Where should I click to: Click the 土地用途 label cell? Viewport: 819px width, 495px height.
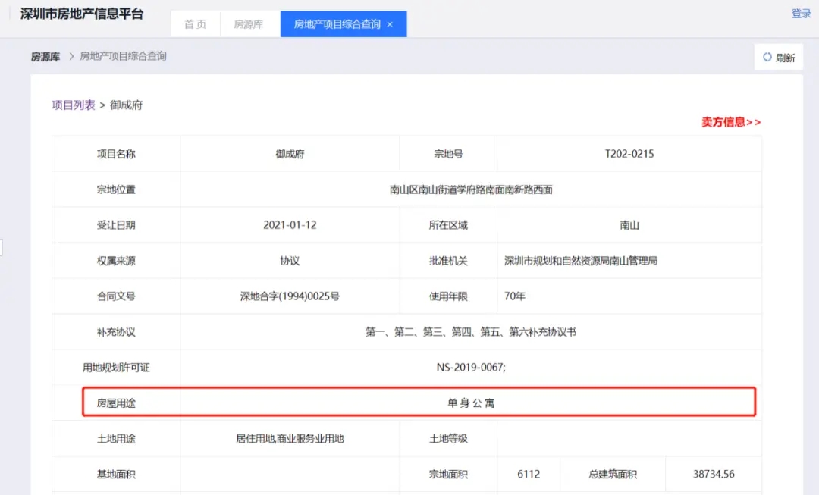click(x=116, y=439)
